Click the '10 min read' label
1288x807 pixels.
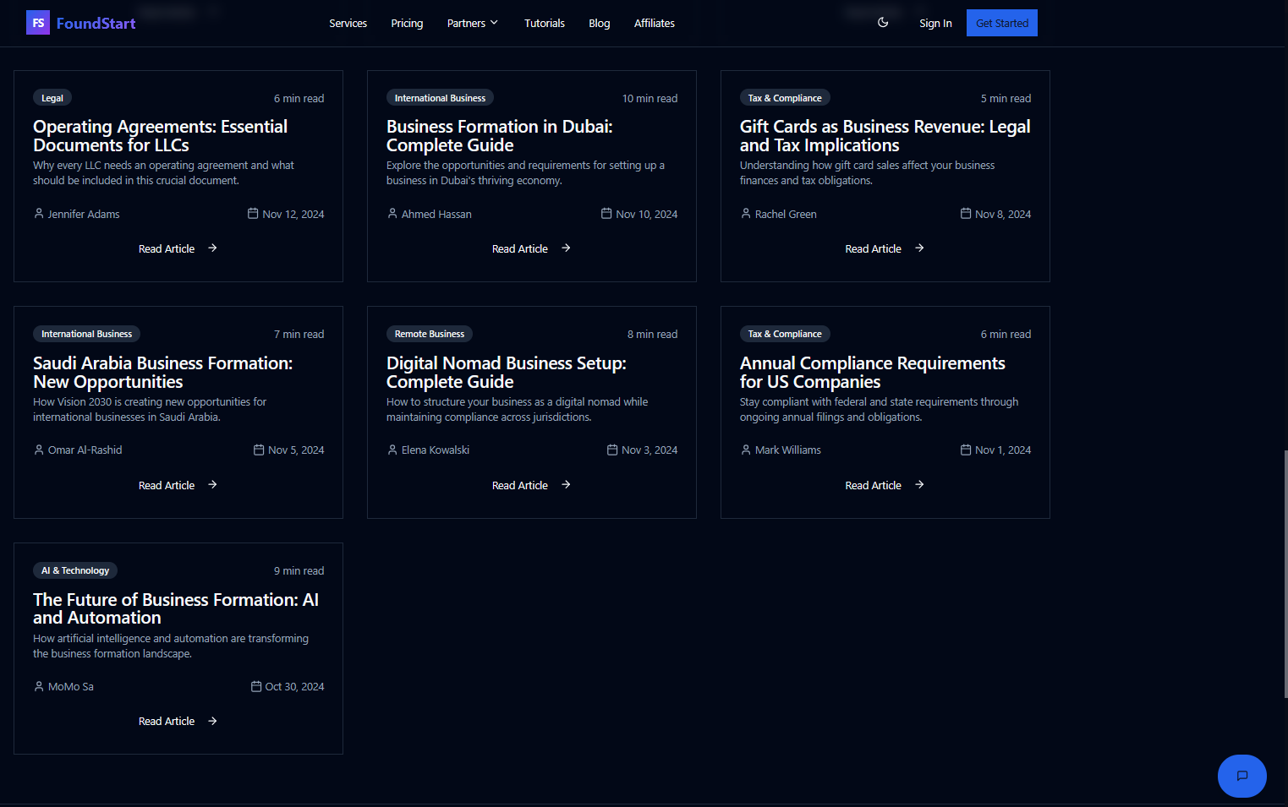pos(649,98)
